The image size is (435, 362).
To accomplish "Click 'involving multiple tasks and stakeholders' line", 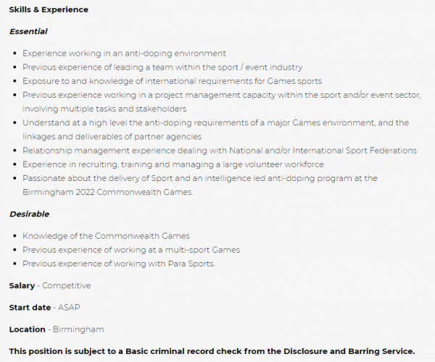I will tap(104, 109).
